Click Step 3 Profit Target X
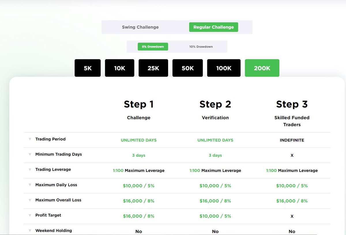Screen dimensions: 346x235 292,217
